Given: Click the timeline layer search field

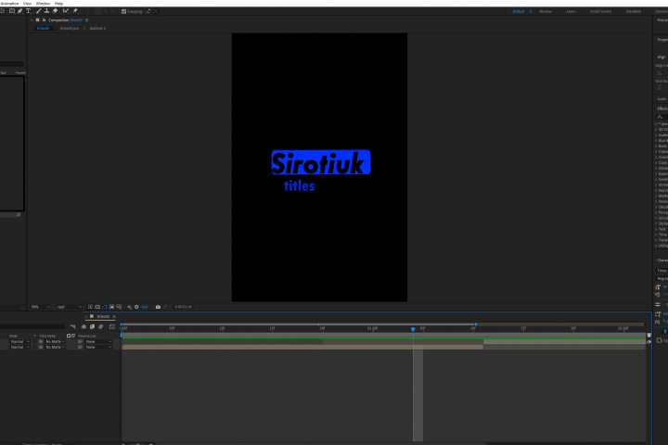Looking at the screenshot, I should click(x=32, y=326).
